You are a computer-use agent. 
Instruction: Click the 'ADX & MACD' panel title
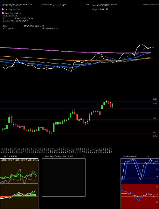(x=10, y=156)
